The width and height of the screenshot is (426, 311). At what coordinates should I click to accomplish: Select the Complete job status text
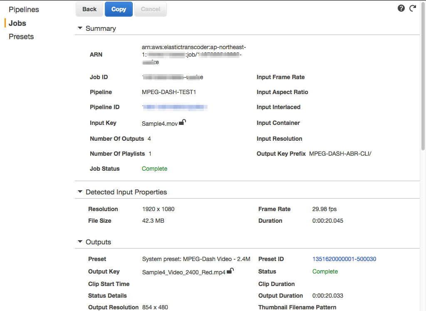tap(154, 169)
